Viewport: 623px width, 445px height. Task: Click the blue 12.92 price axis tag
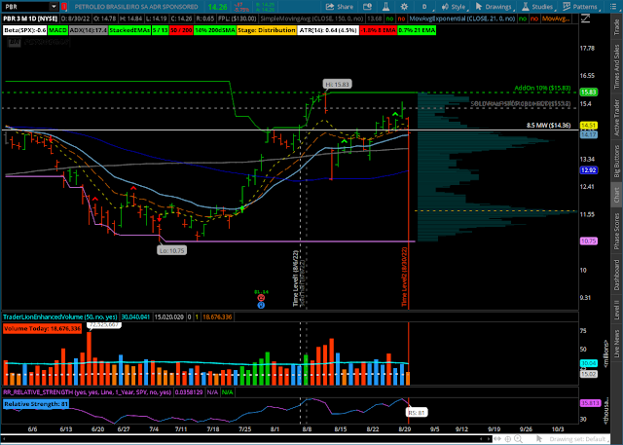[x=588, y=170]
